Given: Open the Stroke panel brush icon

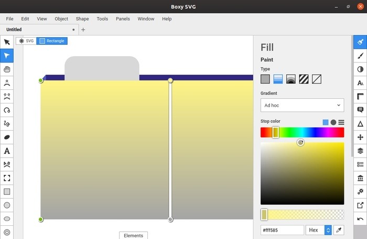Looking at the screenshot, I should click(x=360, y=56).
